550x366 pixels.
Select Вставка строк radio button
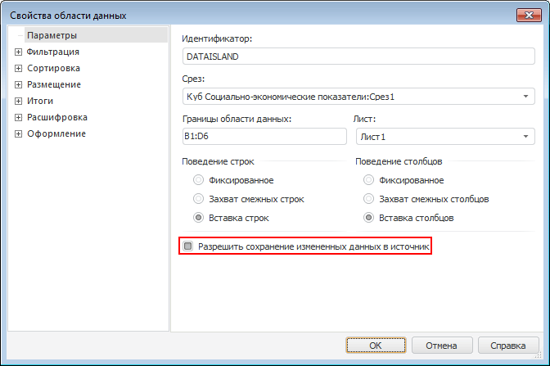[198, 218]
